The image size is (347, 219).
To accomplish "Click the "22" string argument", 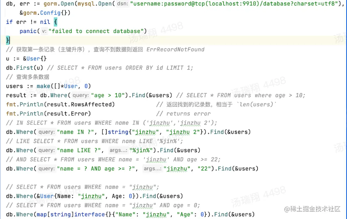I will [204, 169].
